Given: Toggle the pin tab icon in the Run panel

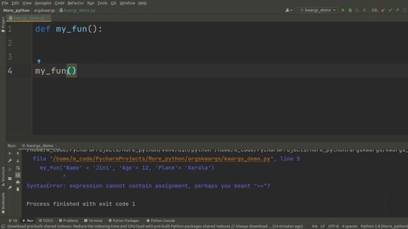Looking at the screenshot, I should [10, 188].
